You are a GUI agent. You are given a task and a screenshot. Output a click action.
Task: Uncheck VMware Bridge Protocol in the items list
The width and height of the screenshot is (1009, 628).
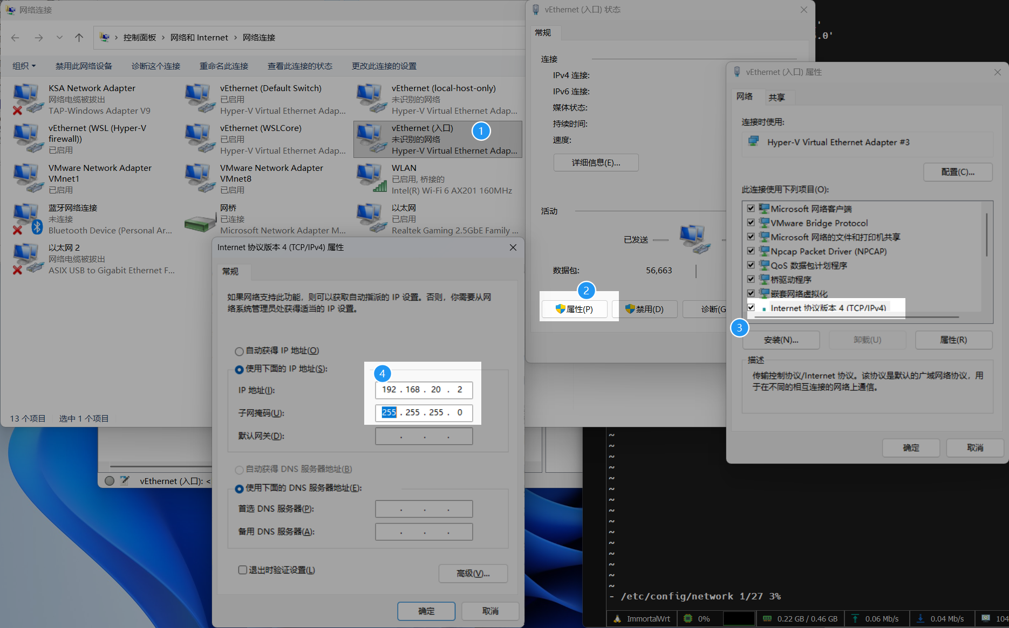pyautogui.click(x=751, y=222)
